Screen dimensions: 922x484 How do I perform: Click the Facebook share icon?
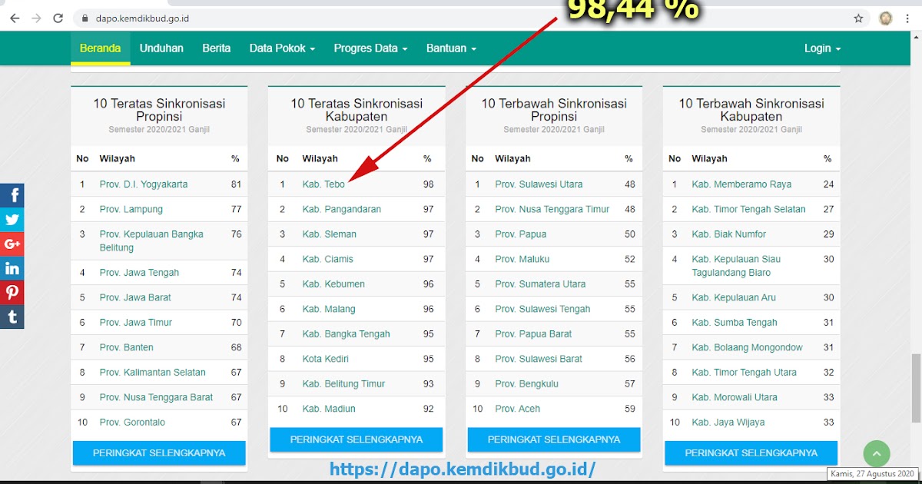(12, 194)
